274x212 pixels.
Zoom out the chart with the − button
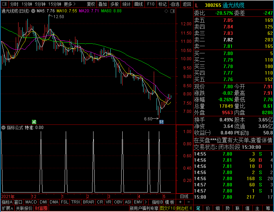tap(189, 202)
